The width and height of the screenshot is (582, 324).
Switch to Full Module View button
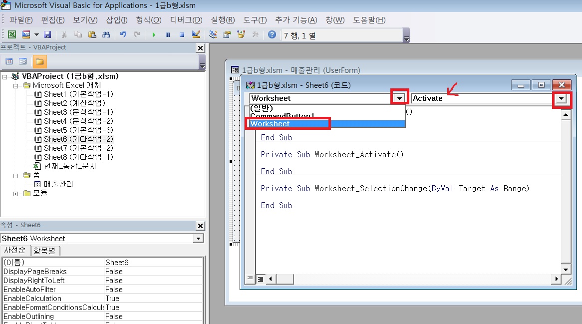click(260, 278)
